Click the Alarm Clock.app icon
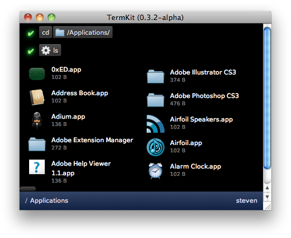This screenshot has height=238, width=291. [156, 171]
